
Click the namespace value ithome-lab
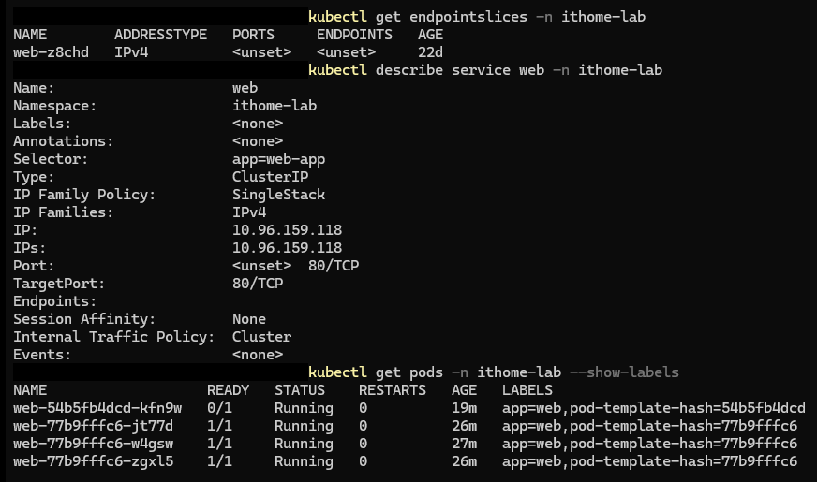(x=275, y=106)
